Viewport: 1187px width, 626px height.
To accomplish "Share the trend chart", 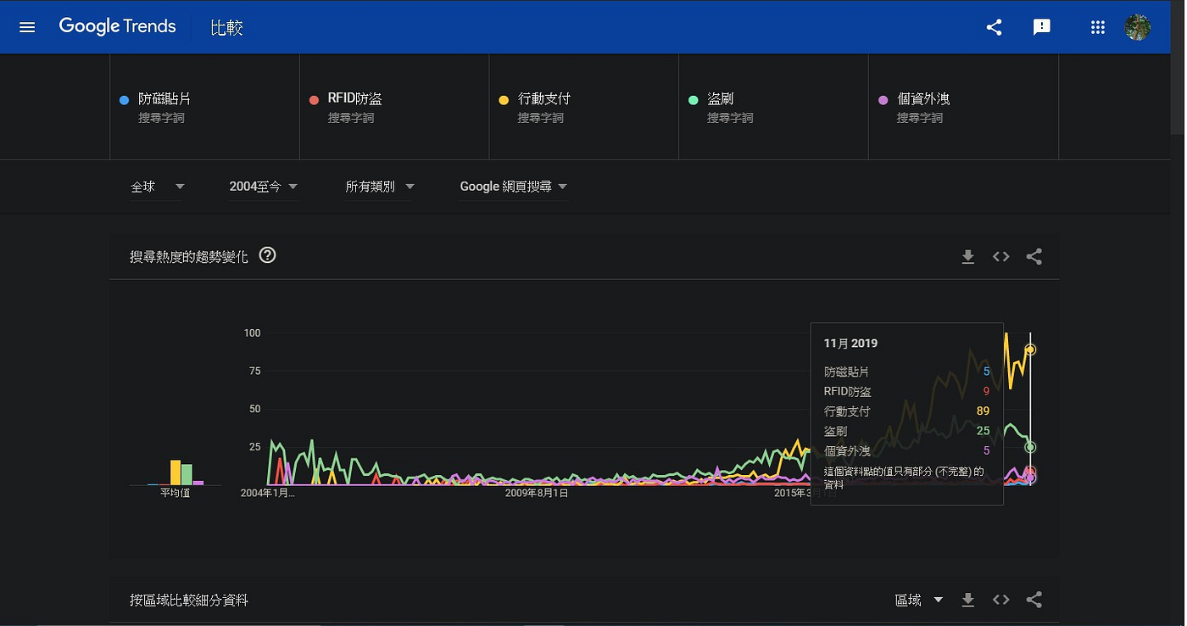I will tap(1034, 256).
